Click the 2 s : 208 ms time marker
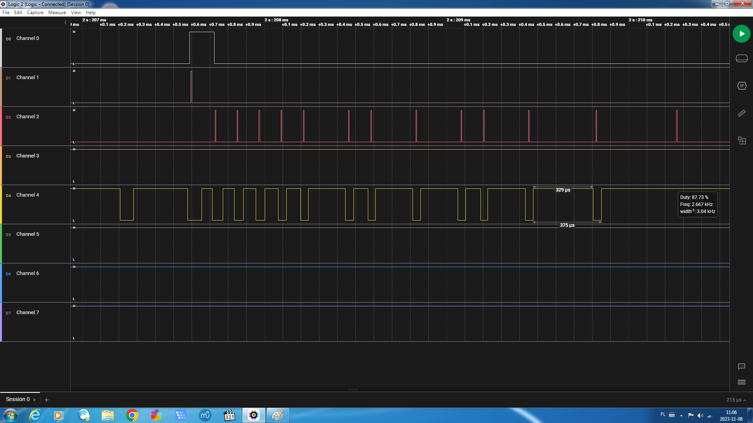The image size is (753, 423). (276, 20)
